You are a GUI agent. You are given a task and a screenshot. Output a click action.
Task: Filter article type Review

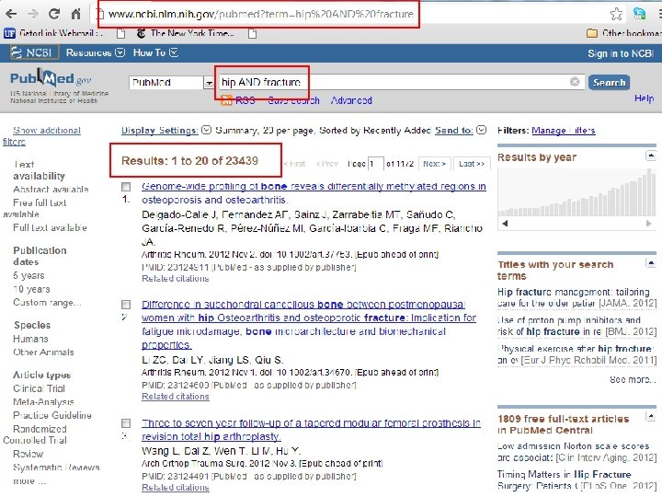pyautogui.click(x=28, y=454)
